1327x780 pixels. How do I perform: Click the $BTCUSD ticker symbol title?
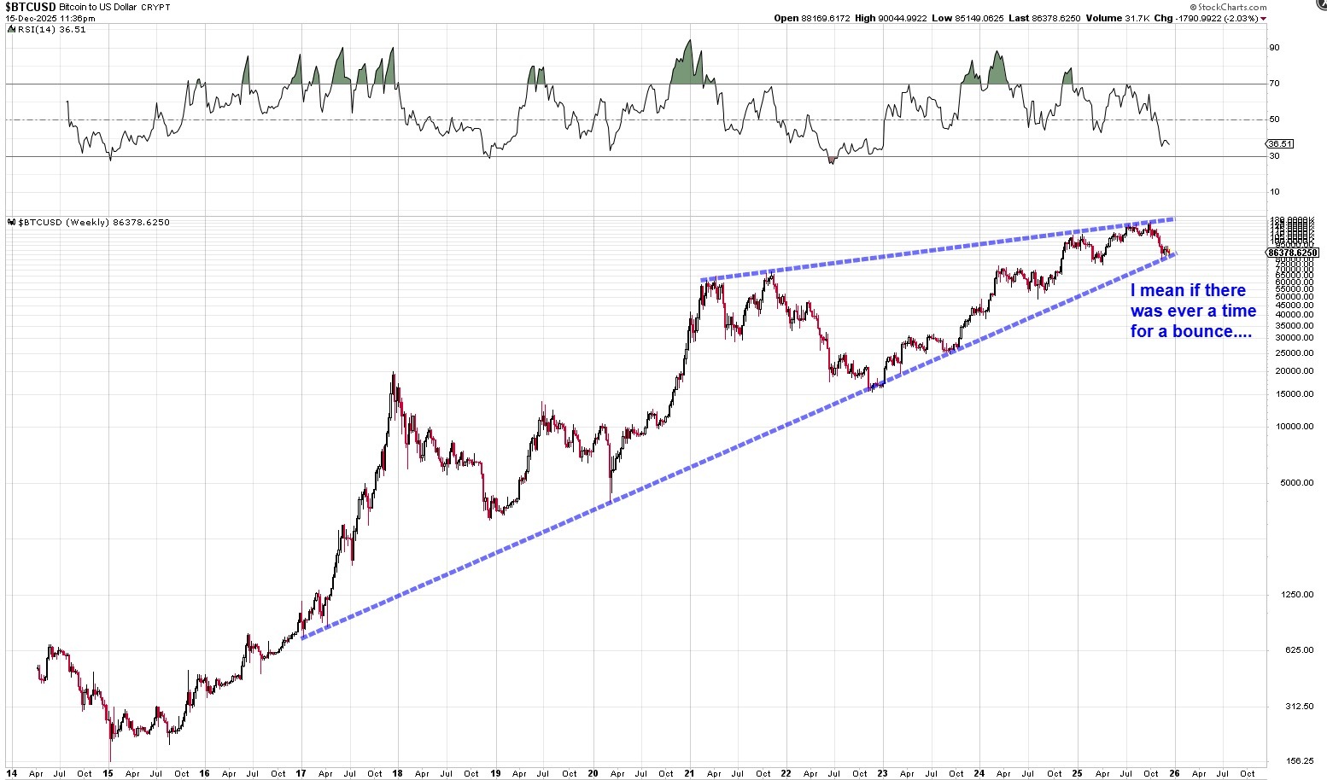pyautogui.click(x=30, y=7)
